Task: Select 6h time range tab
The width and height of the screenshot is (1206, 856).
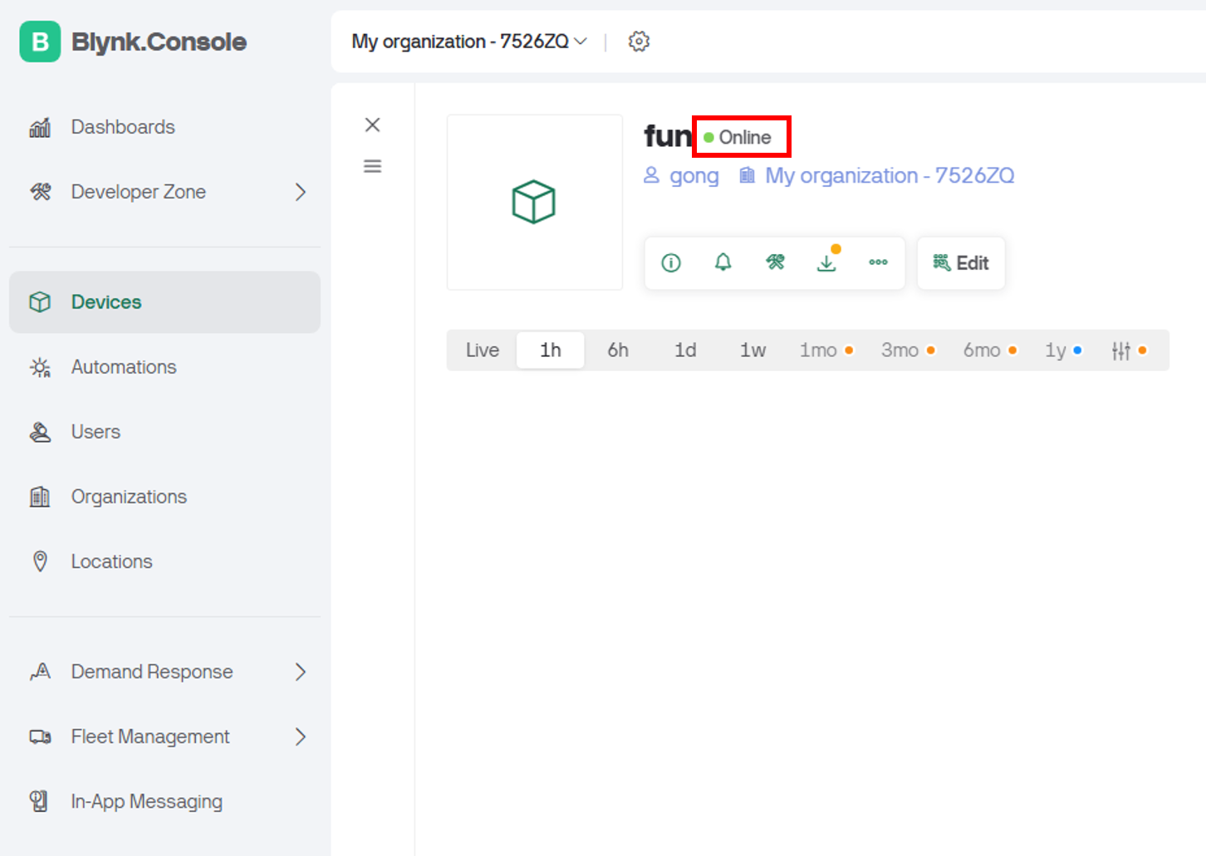Action: [x=618, y=350]
